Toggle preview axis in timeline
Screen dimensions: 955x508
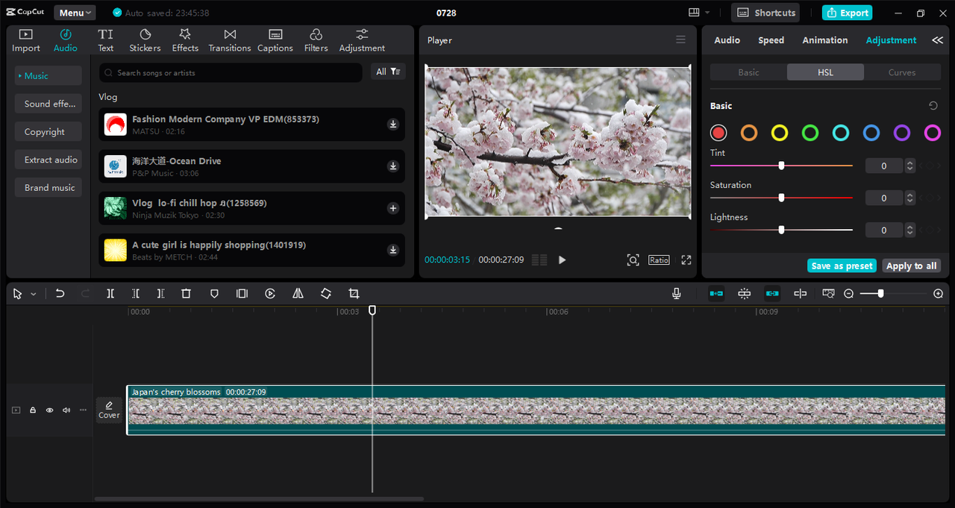coord(800,294)
